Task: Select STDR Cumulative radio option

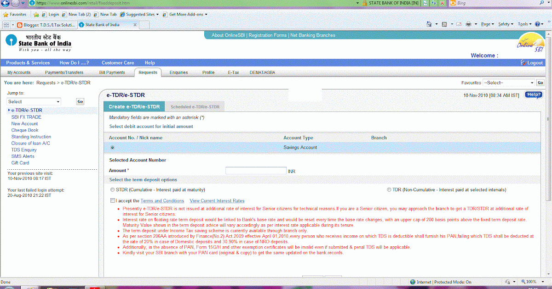Action: click(x=112, y=189)
